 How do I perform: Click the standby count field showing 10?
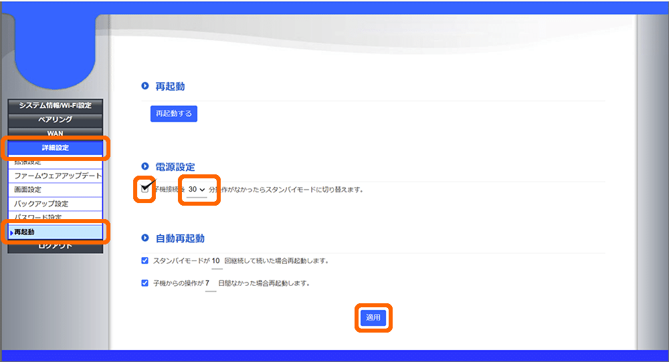[216, 260]
